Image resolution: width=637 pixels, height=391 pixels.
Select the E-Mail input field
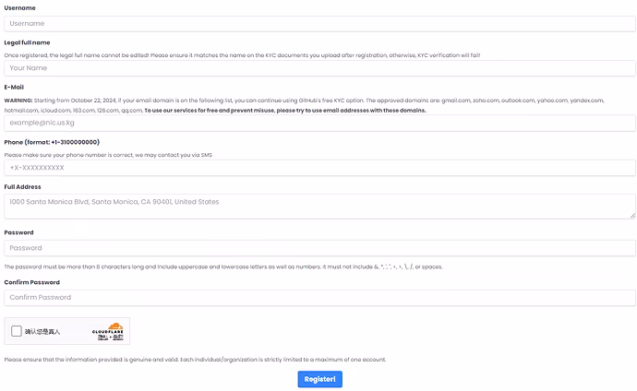(x=319, y=123)
